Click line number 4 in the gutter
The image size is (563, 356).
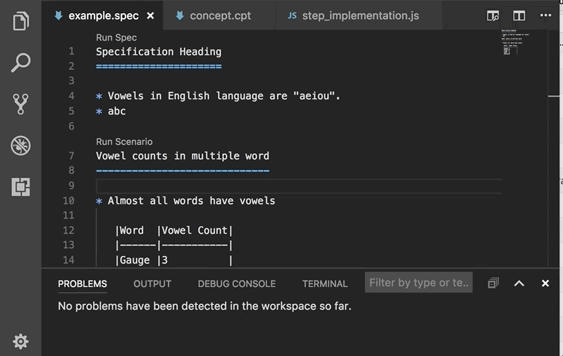pos(72,96)
